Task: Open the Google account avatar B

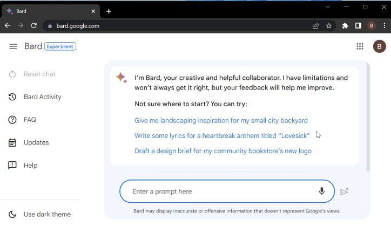Action: pos(379,46)
